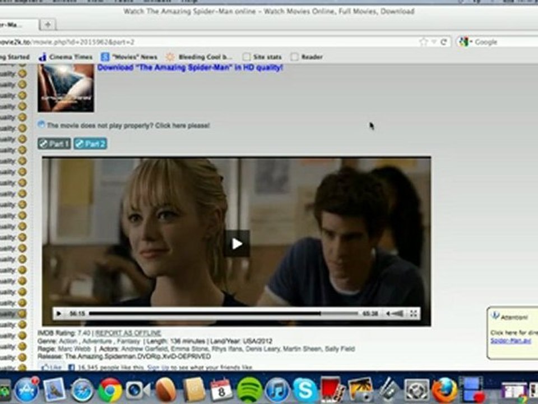Select the Part 2 button
The width and height of the screenshot is (538, 404).
pos(90,144)
